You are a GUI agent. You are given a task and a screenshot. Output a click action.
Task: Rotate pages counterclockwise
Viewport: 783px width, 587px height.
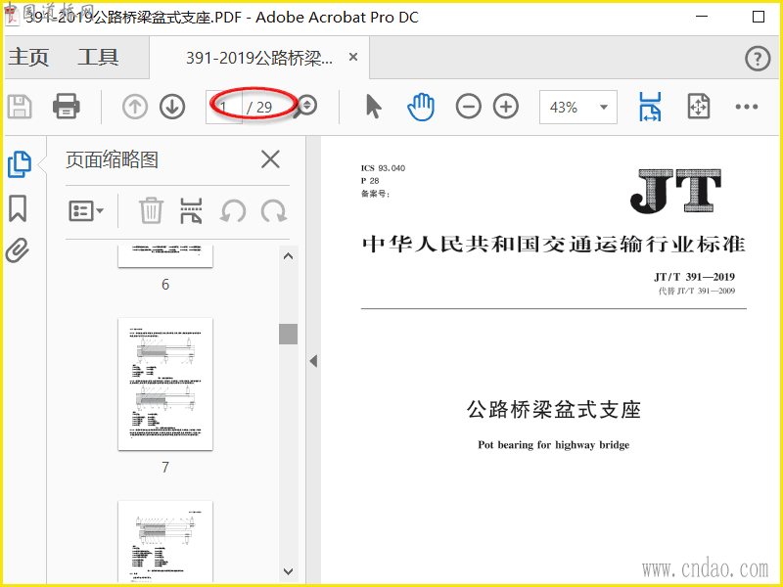[233, 210]
